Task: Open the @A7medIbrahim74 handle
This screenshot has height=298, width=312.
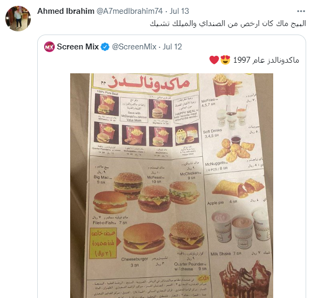Action: [x=130, y=11]
